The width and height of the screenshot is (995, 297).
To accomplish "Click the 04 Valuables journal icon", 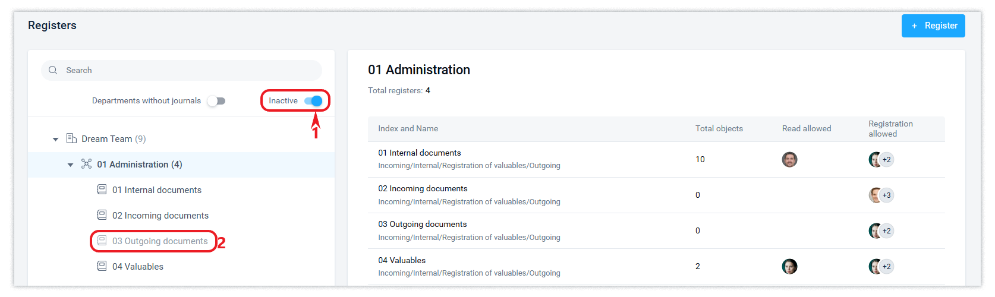I will (102, 266).
